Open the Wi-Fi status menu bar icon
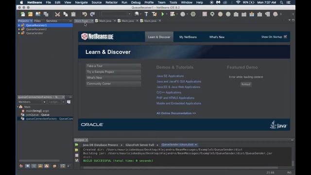Image resolution: width=311 pixels, height=175 pixels. pyautogui.click(x=238, y=2)
